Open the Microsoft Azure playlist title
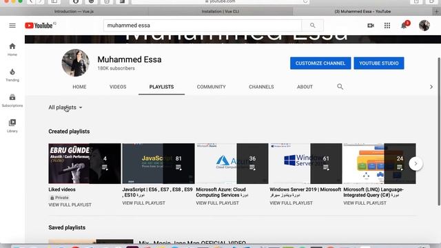The width and height of the screenshot is (441, 248). click(x=222, y=192)
